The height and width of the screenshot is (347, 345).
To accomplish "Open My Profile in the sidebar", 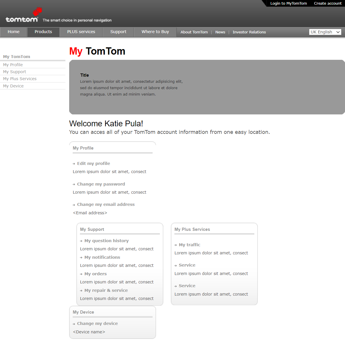I will coord(13,65).
